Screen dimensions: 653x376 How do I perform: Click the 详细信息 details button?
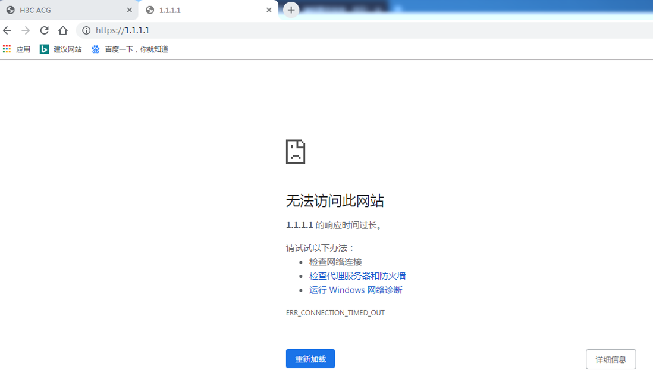point(611,359)
